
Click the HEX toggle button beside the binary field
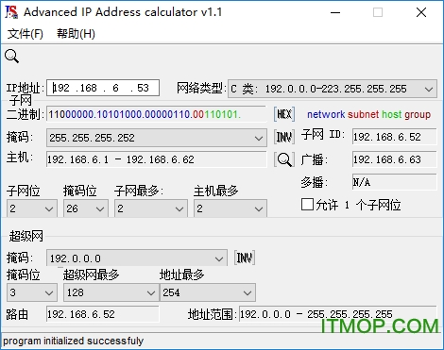point(284,114)
